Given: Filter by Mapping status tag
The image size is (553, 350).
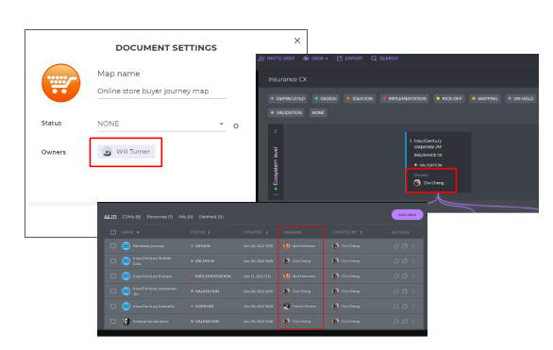Looking at the screenshot, I should [x=485, y=99].
